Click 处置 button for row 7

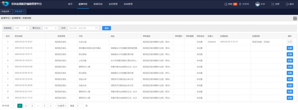290,79
